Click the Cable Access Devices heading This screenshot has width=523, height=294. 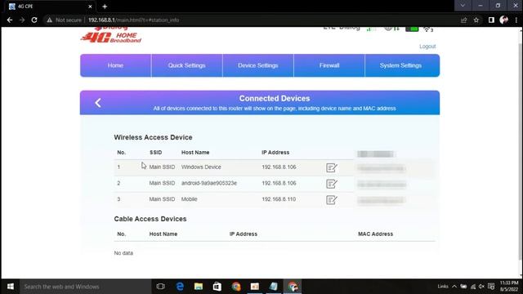coord(150,219)
